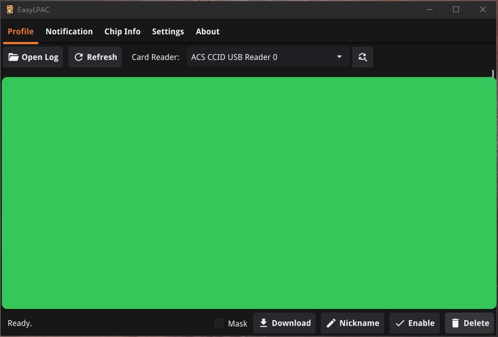The width and height of the screenshot is (498, 337).
Task: Rescan card readers using the icon beside the dropdown
Action: pos(362,57)
